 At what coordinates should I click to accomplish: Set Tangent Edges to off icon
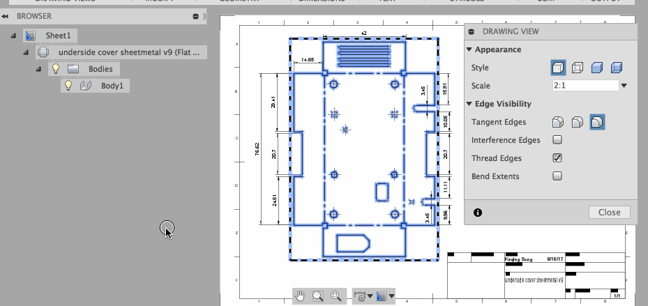597,122
